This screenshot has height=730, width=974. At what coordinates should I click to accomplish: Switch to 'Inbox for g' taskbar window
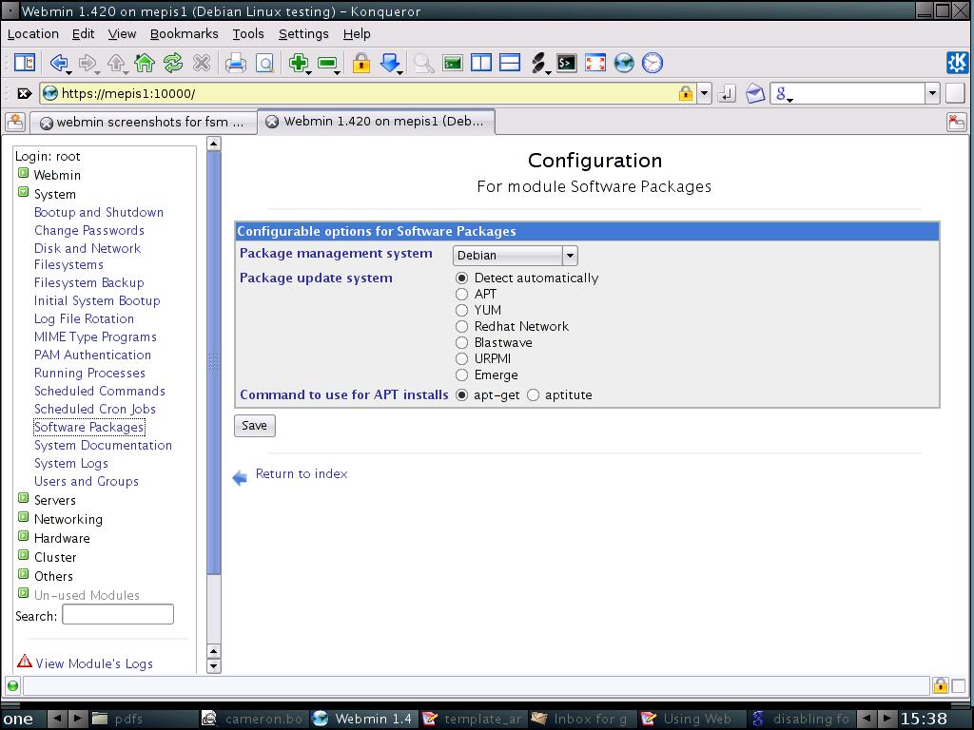579,719
